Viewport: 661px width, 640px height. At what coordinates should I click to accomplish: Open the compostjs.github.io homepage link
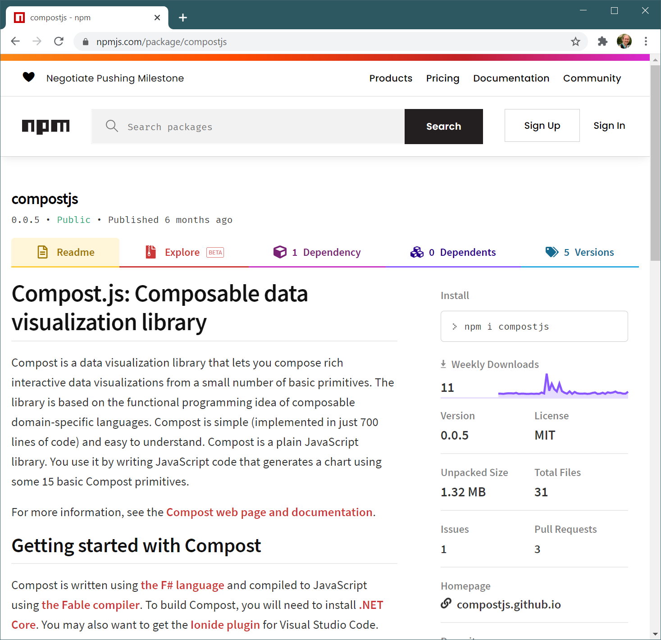pyautogui.click(x=509, y=604)
